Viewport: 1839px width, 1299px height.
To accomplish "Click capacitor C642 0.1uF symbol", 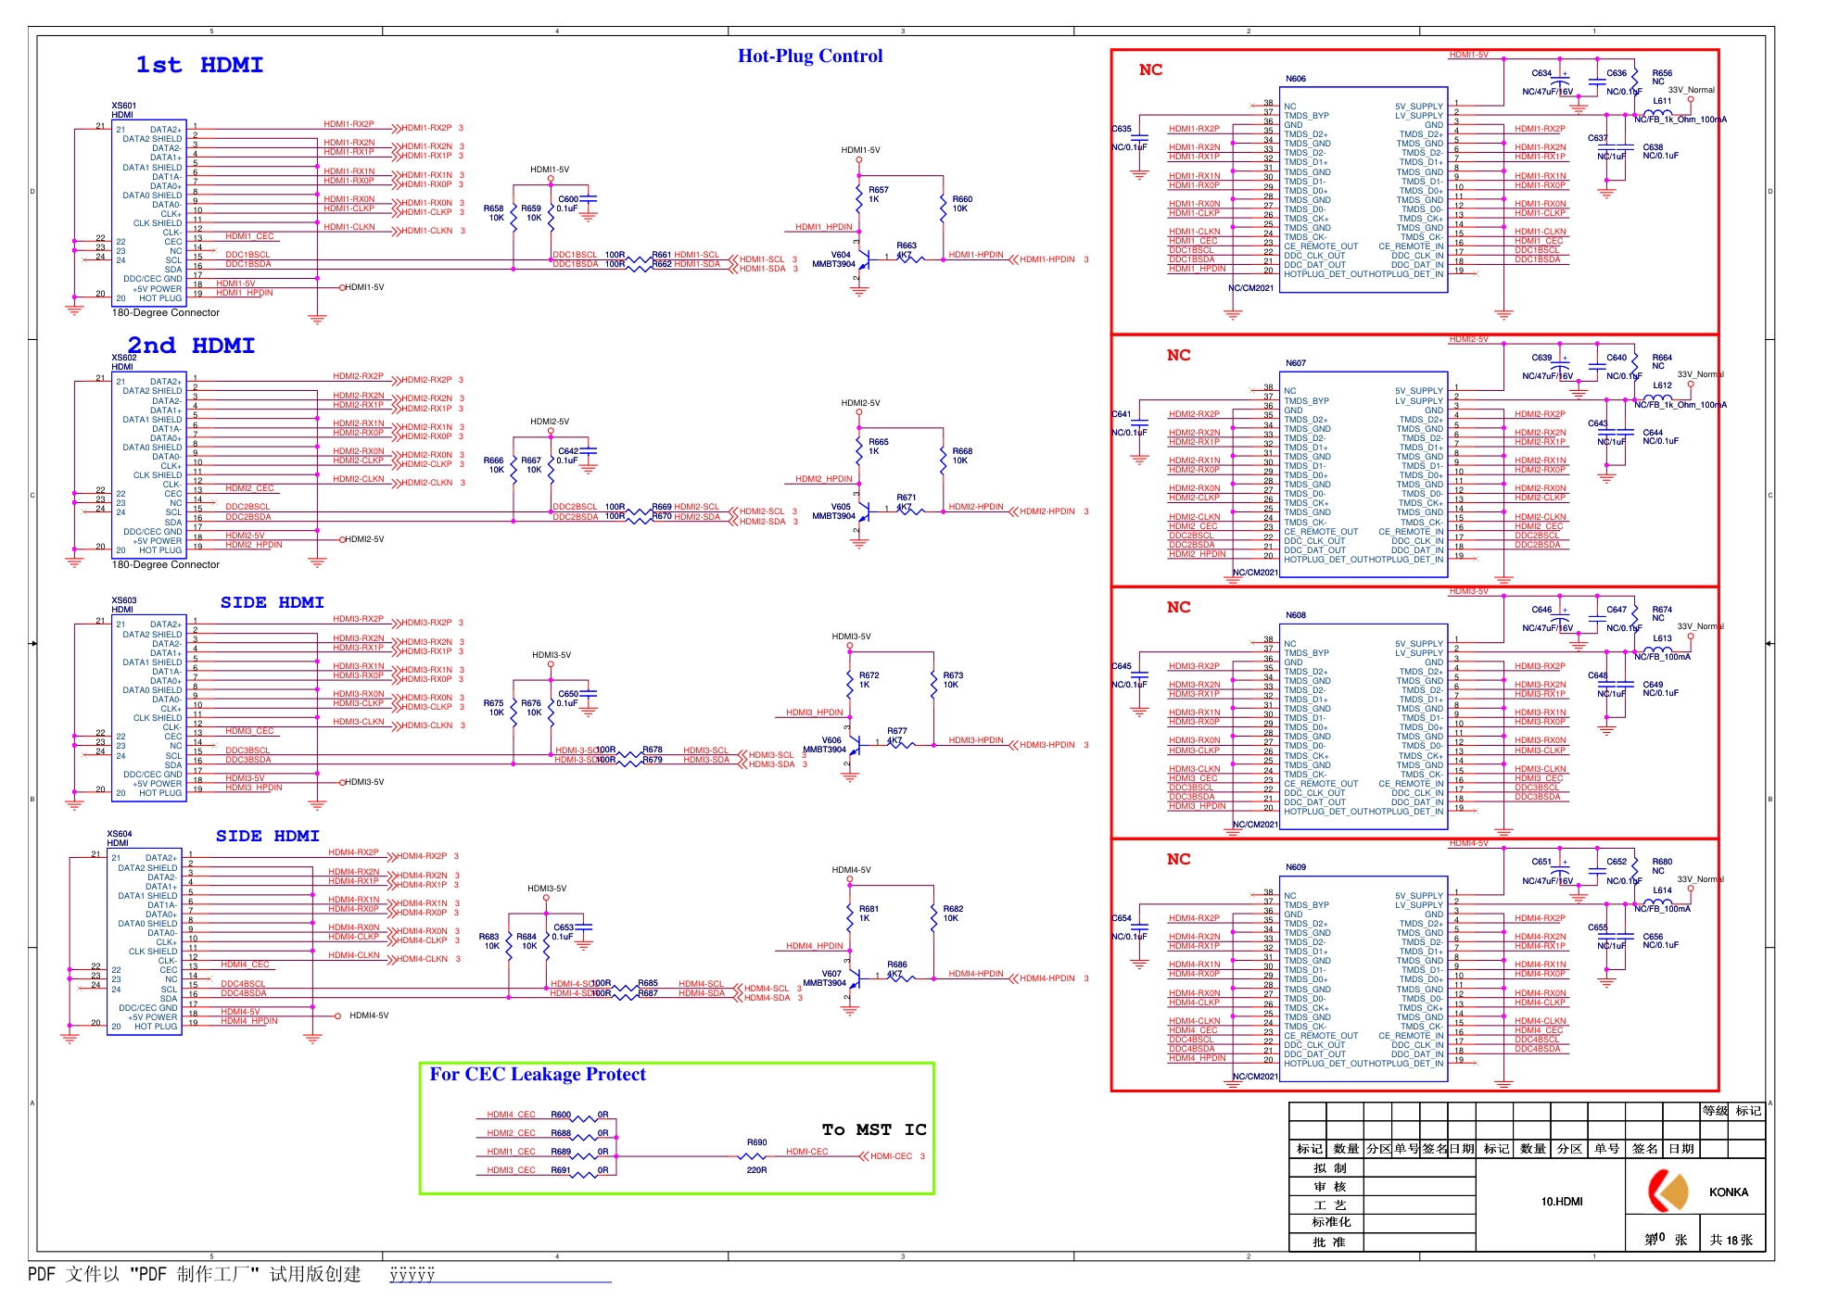I will [588, 450].
